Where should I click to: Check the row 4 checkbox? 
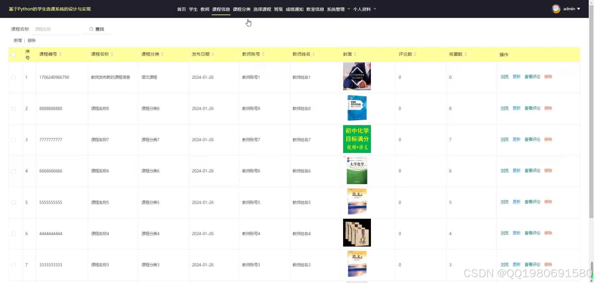[x=13, y=171]
